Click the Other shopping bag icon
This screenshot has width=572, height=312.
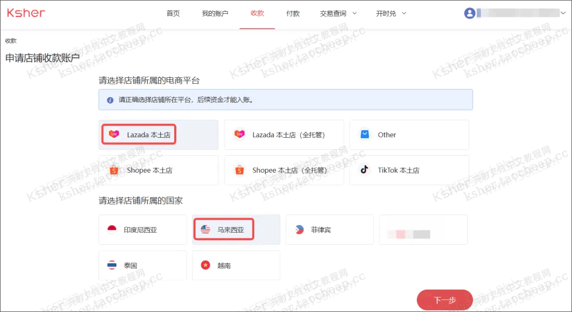point(364,135)
